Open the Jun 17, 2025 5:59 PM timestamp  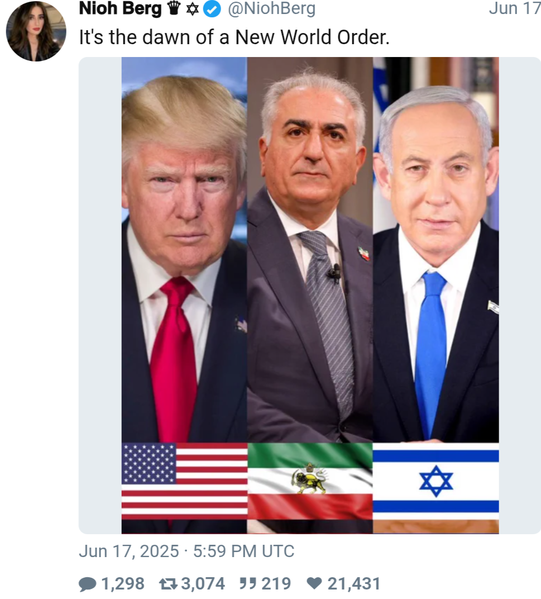tap(186, 552)
